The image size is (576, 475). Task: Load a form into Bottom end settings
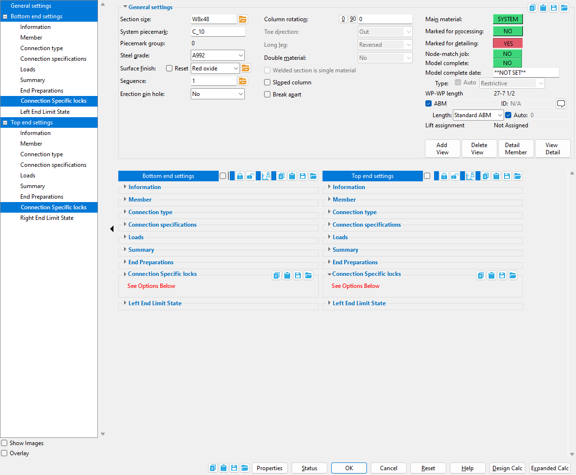coord(313,176)
